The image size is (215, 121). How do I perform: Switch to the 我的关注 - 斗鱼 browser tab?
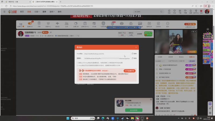[x=18, y=2]
